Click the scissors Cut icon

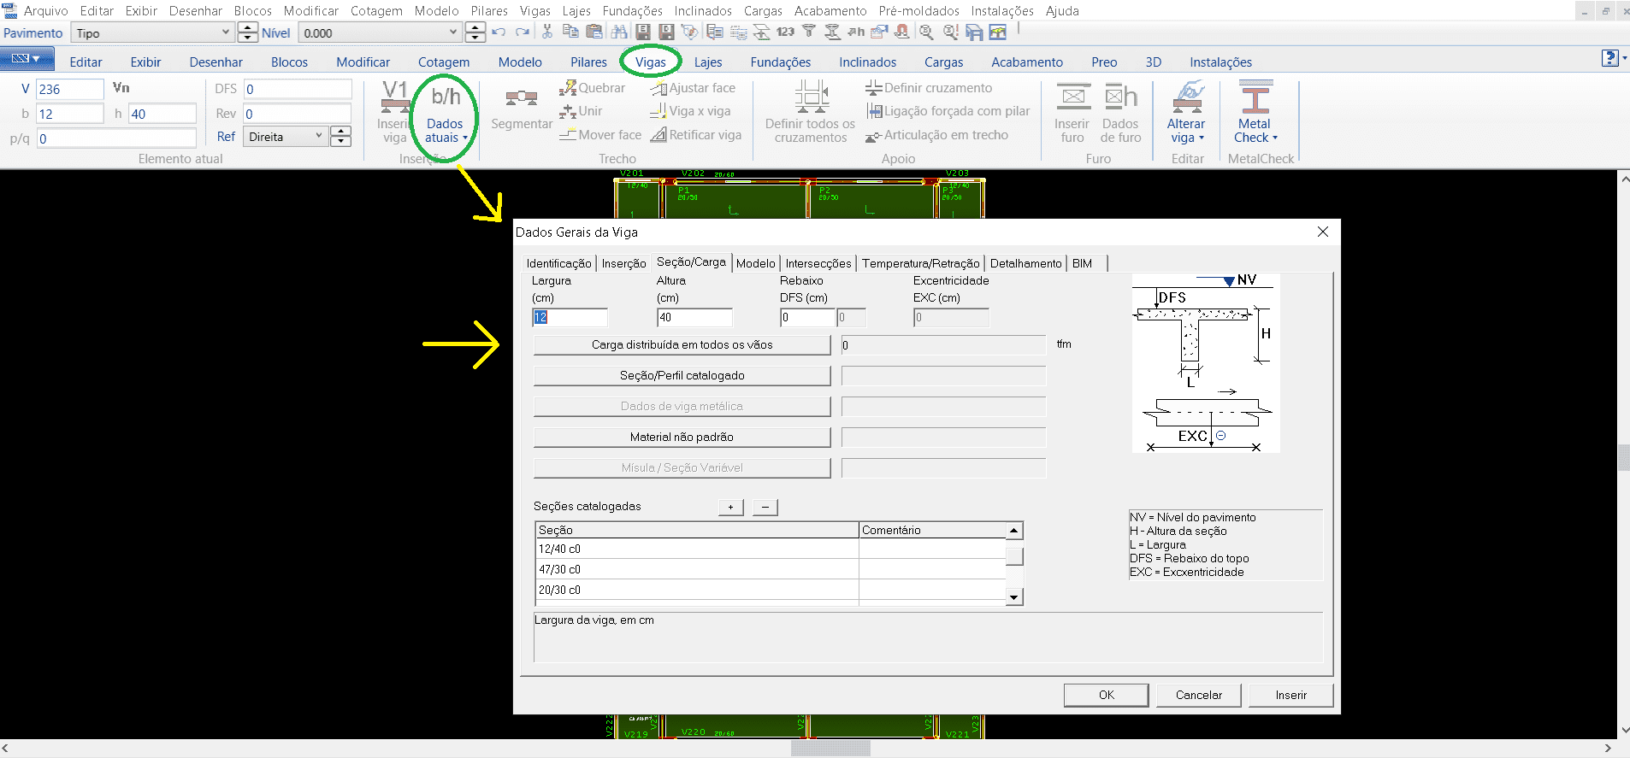click(547, 32)
